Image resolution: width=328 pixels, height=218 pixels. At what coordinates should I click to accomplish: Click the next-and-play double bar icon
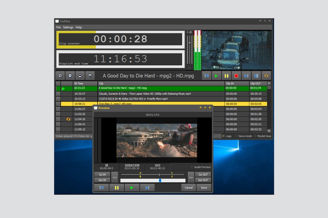(x=256, y=76)
